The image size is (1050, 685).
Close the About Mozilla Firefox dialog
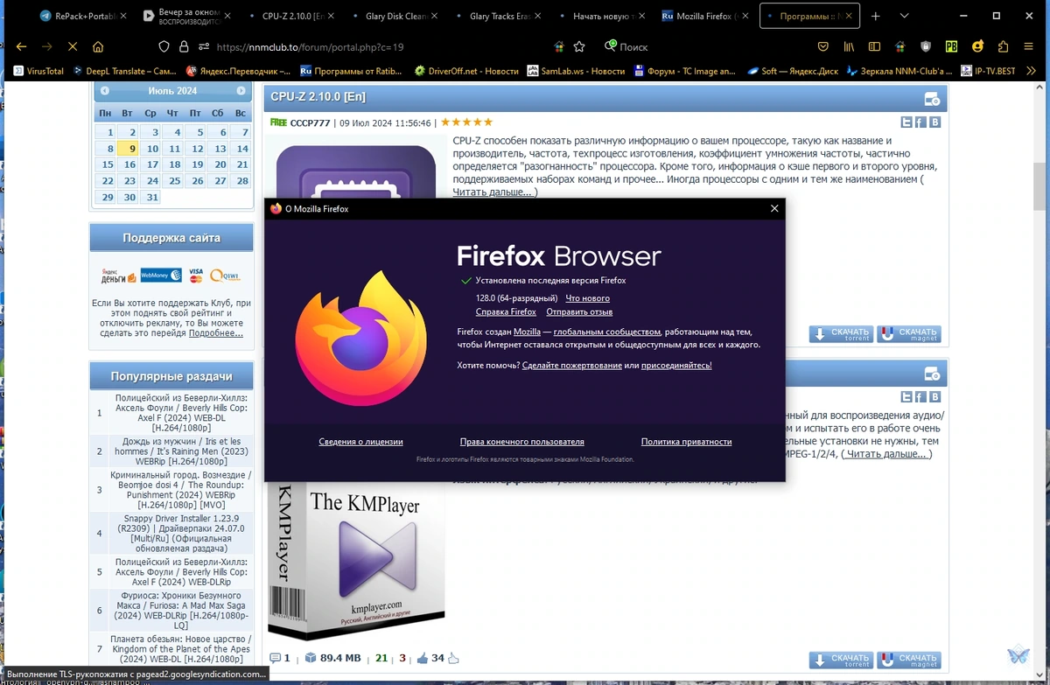coord(773,208)
